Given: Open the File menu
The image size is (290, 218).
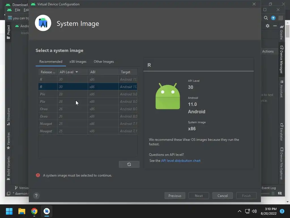Looking at the screenshot, I should (x=17, y=10).
